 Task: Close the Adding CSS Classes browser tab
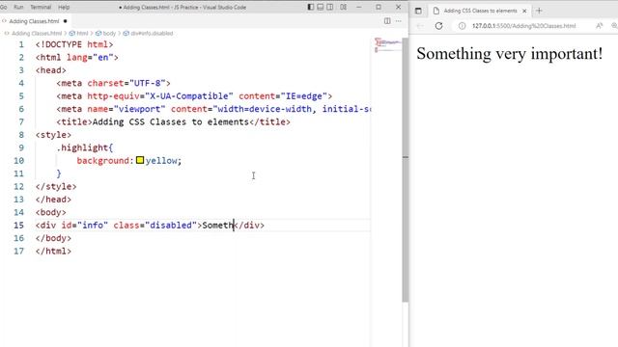[x=524, y=11]
